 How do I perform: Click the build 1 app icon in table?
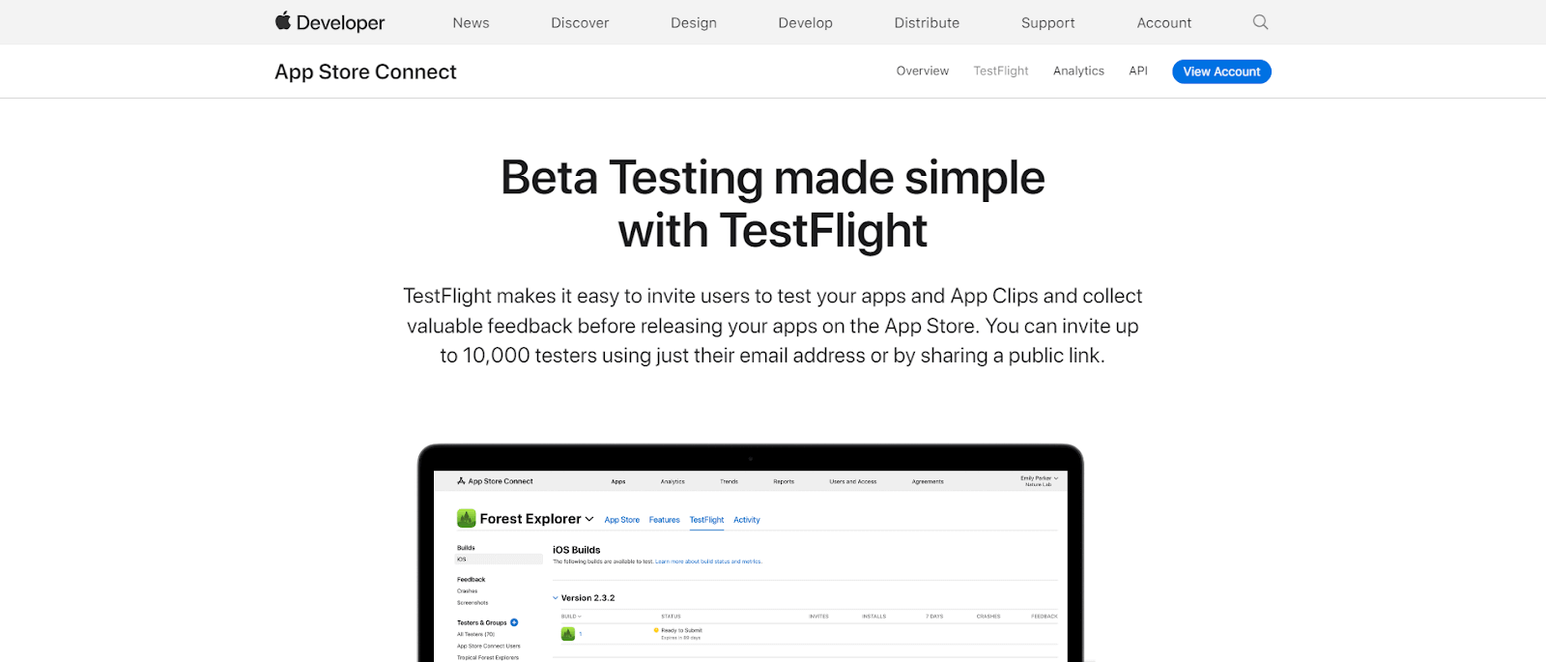568,634
